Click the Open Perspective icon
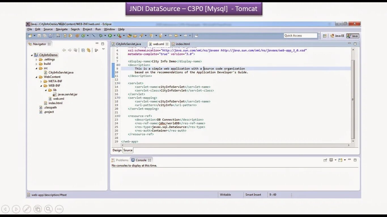 click(325, 36)
